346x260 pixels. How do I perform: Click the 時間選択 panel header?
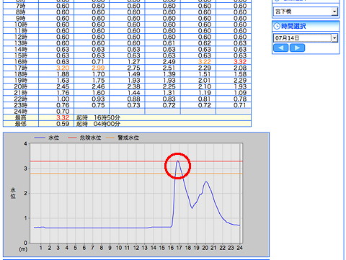pyautogui.click(x=306, y=26)
